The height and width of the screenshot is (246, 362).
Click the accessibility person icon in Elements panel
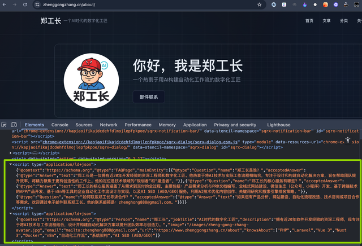(x=348, y=140)
